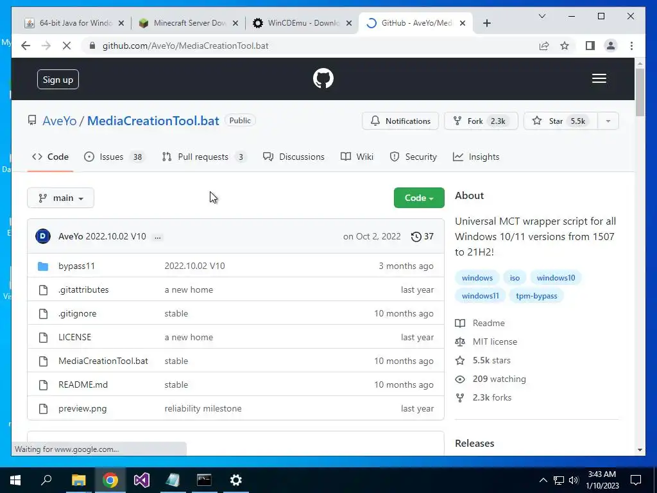
Task: Open the Chrome profile avatar
Action: pos(611,46)
